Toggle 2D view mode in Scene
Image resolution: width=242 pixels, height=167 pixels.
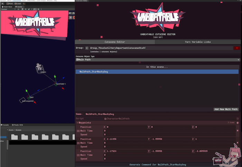18,9
